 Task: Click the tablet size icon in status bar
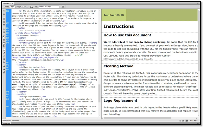(x=183, y=121)
